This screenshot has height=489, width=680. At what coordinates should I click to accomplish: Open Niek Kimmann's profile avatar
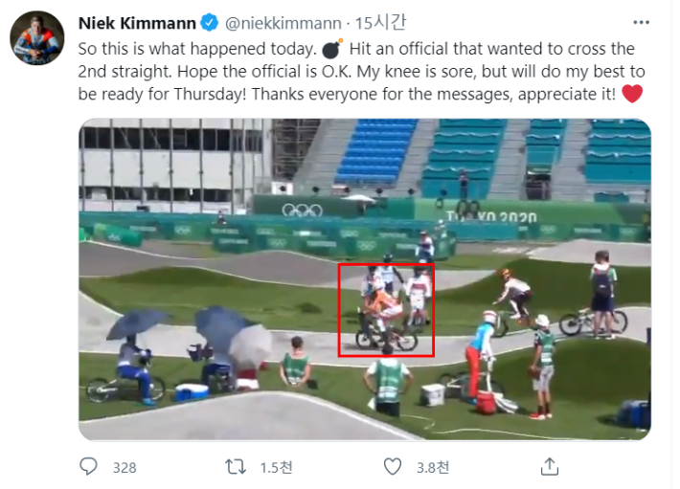(37, 38)
